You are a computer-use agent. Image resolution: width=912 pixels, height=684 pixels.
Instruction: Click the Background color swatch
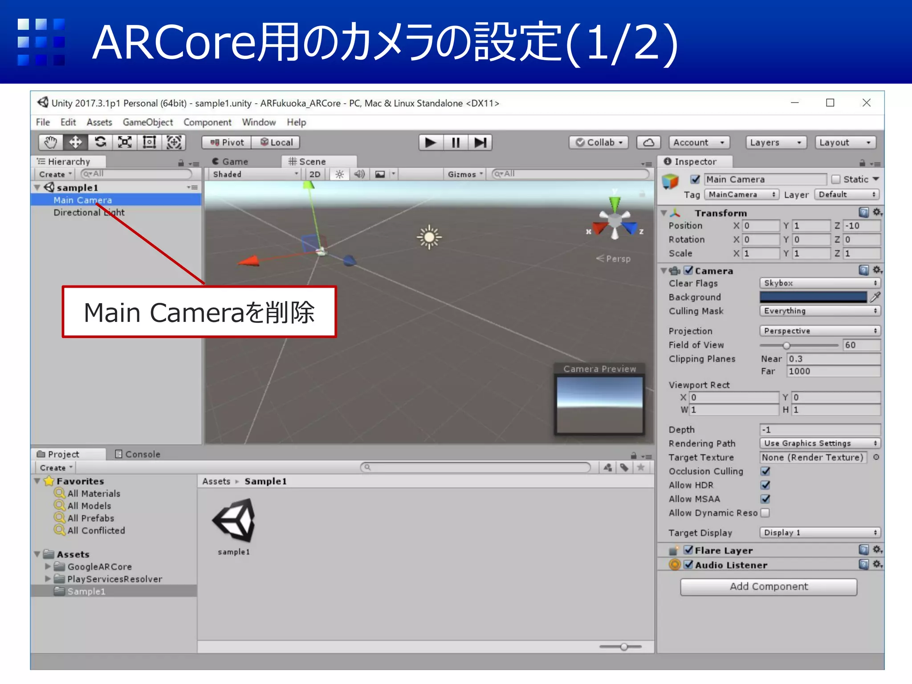(814, 297)
